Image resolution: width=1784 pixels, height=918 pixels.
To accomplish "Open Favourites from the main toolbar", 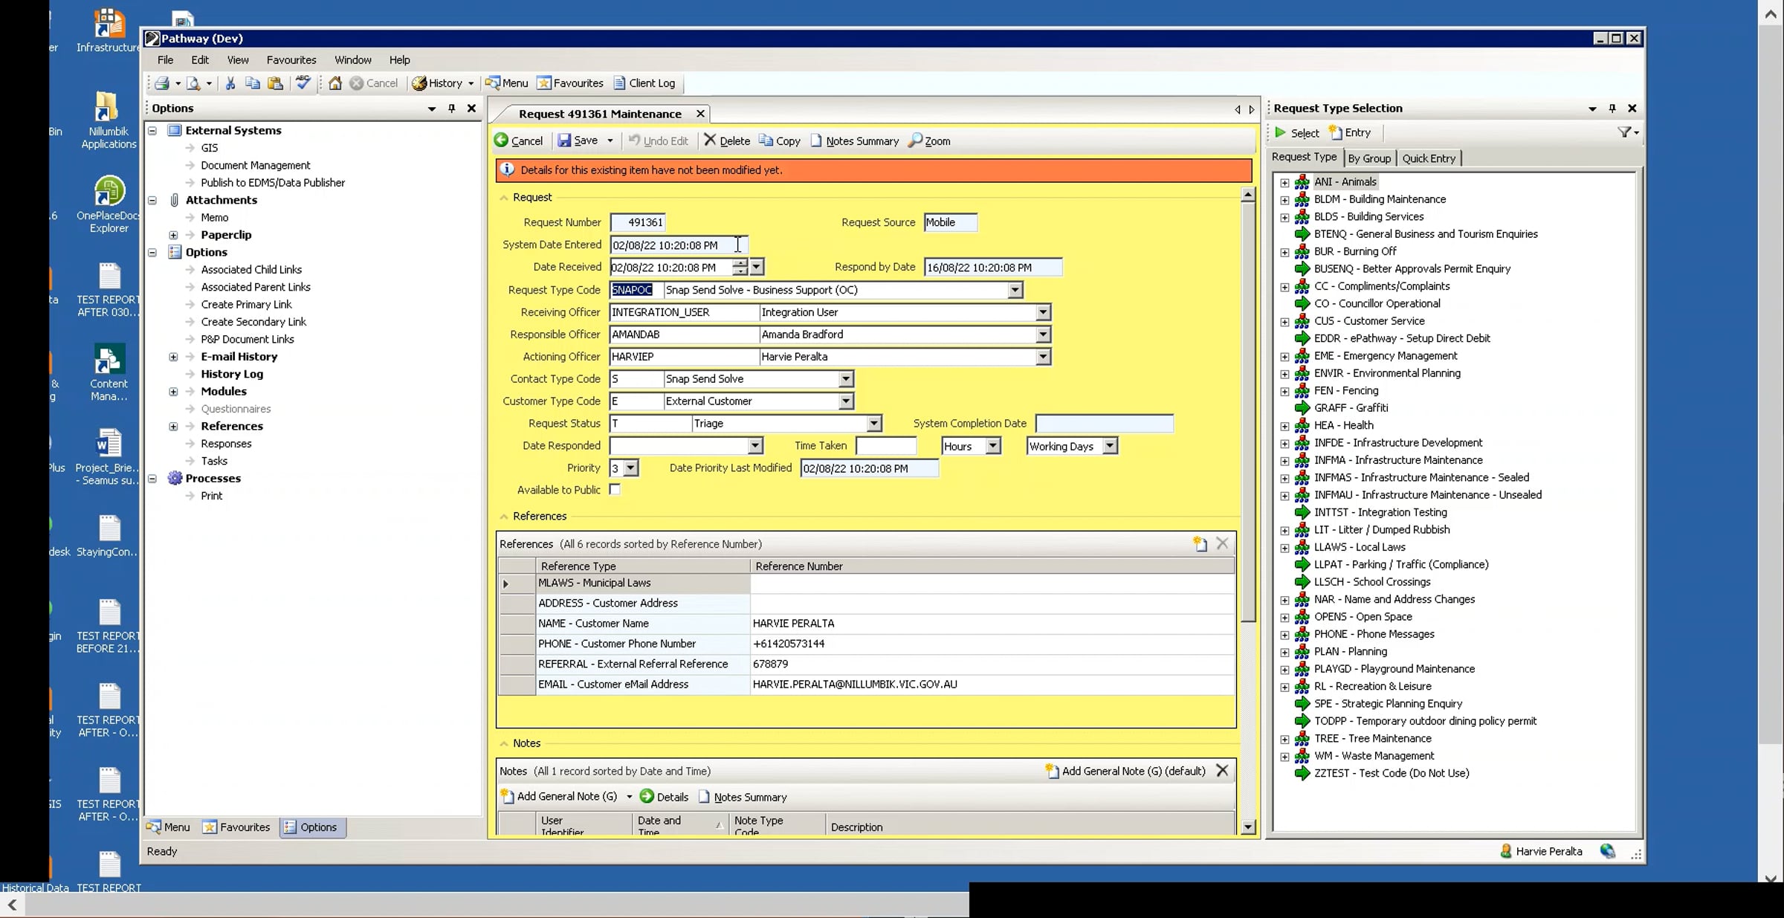I will (x=570, y=83).
